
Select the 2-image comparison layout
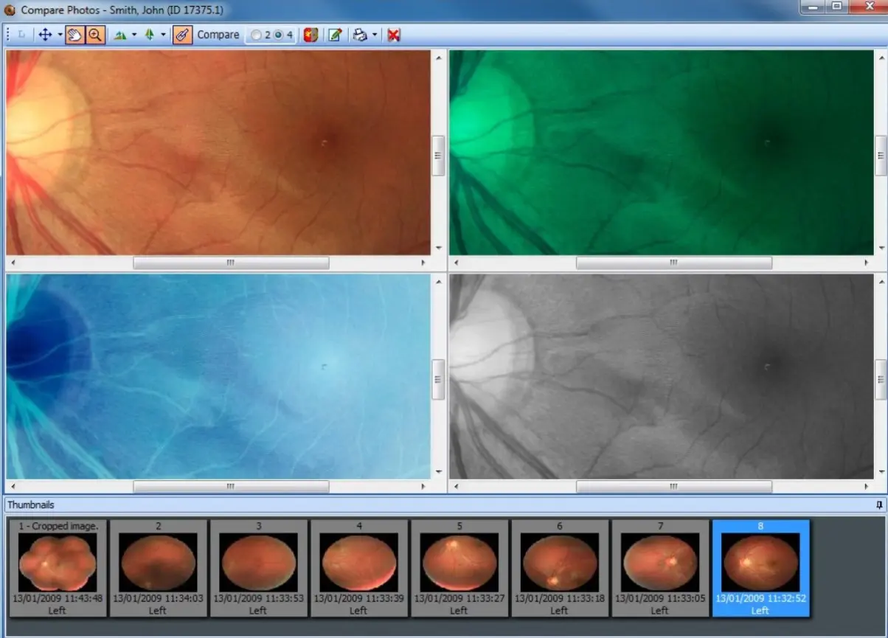tap(256, 34)
